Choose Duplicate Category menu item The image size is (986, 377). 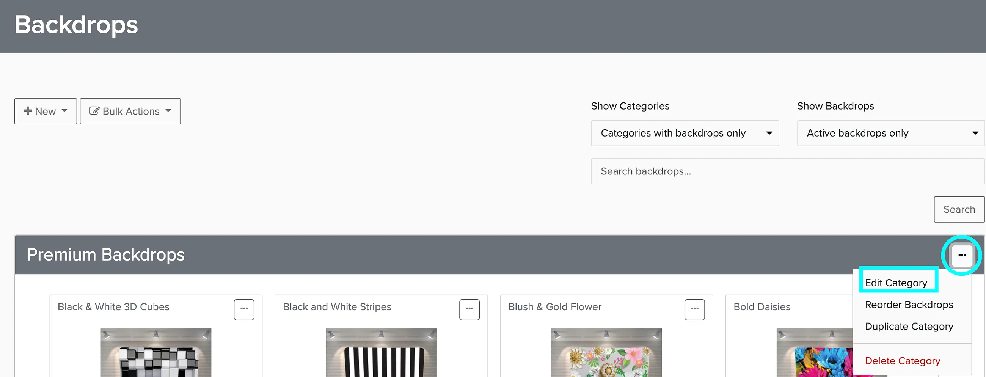tap(909, 327)
